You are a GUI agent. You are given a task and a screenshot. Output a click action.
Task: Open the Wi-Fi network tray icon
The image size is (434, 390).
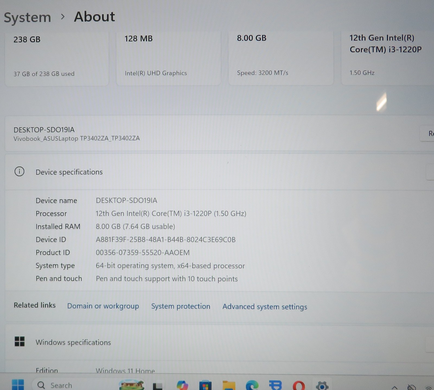(x=429, y=388)
